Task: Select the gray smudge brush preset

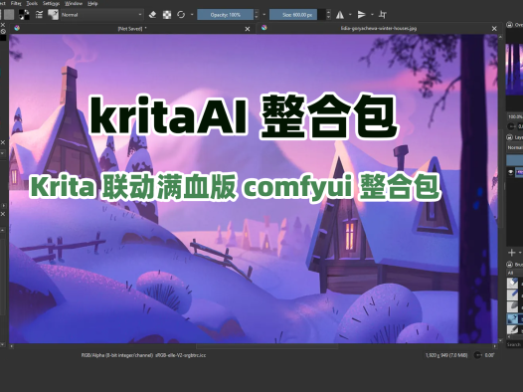Action: 512,306
